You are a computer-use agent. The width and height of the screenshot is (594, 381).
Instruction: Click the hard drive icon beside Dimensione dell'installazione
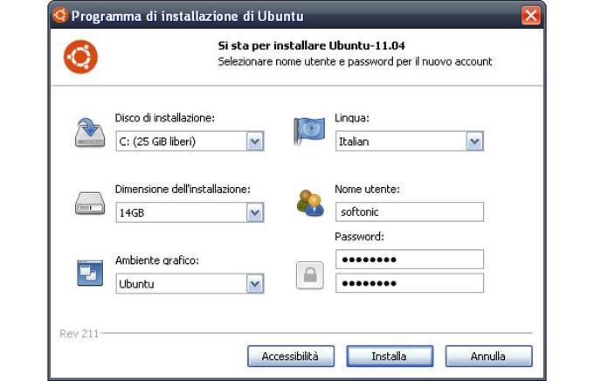click(90, 204)
